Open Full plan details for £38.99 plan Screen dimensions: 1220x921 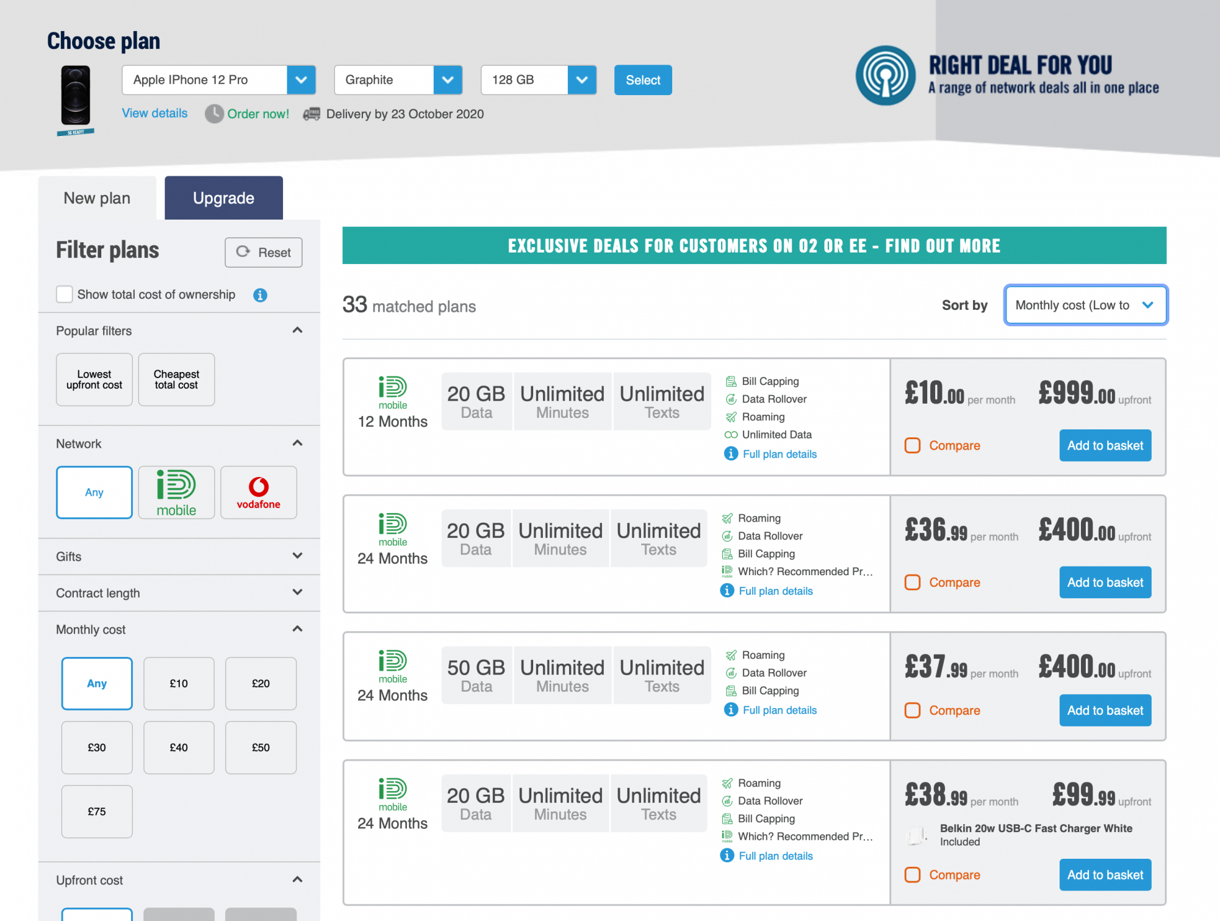point(776,856)
